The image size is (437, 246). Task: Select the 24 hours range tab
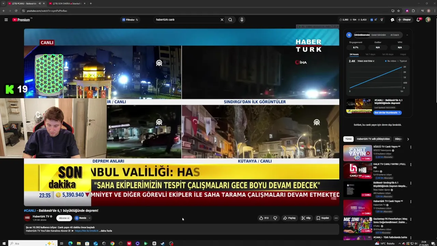[x=354, y=54]
